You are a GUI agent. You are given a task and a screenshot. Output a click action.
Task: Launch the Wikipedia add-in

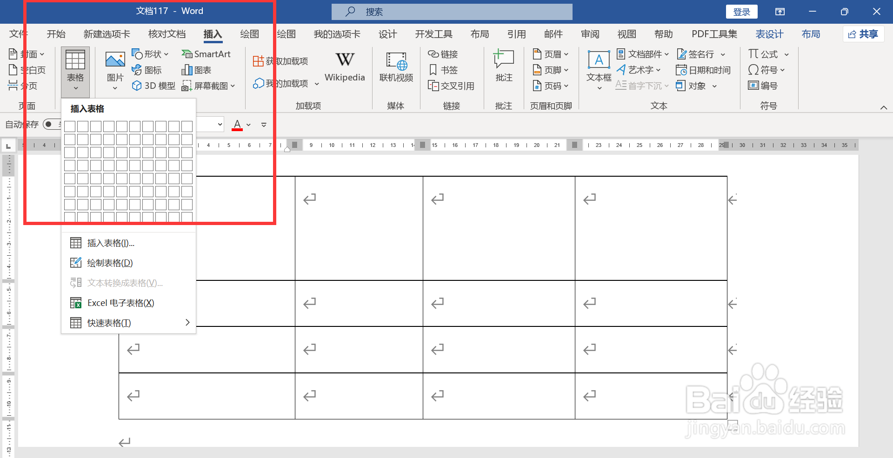coord(345,67)
